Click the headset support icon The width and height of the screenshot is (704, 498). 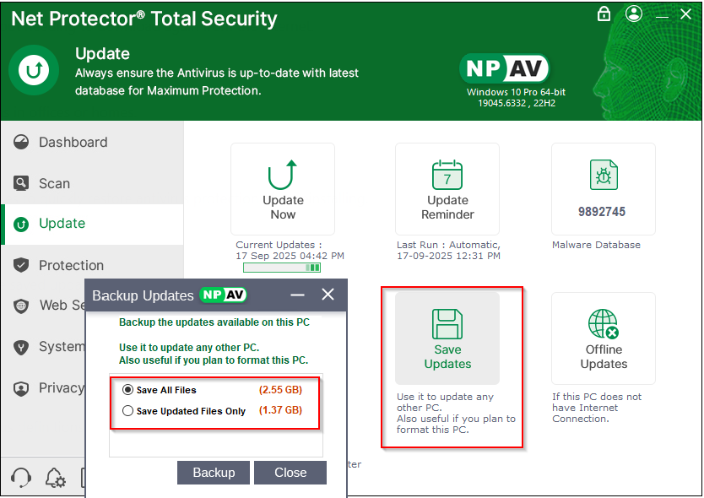(22, 478)
